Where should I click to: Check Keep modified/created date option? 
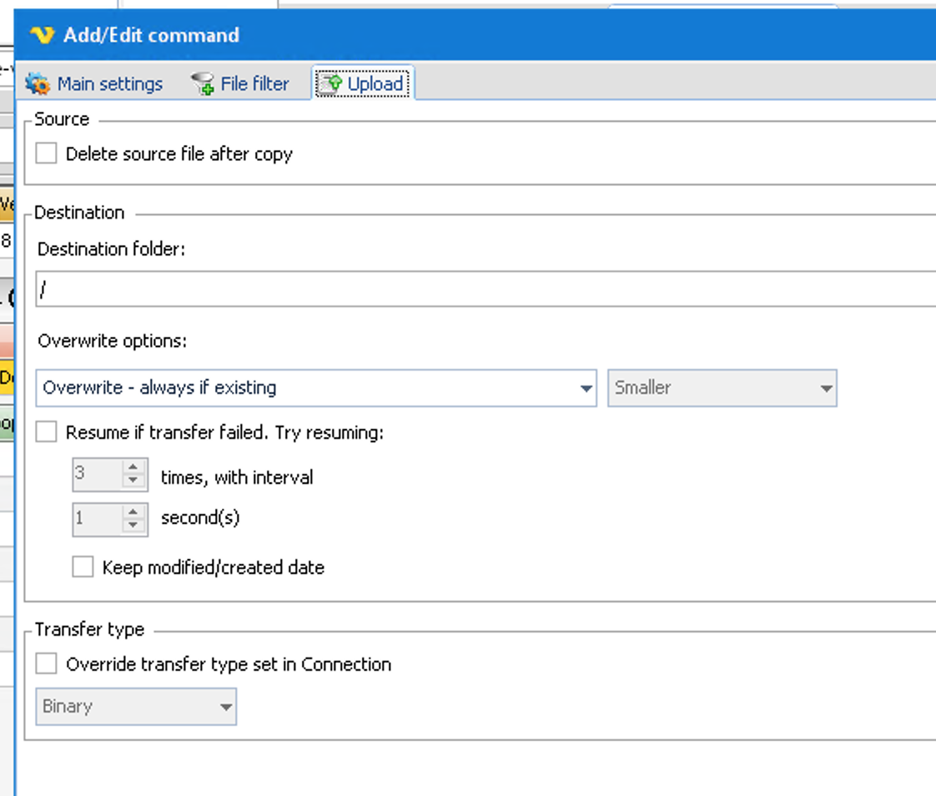83,567
